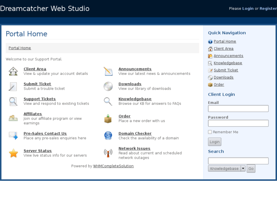The image size is (277, 207).
Task: Click the Network Issues antenna icon
Action: [x=108, y=153]
